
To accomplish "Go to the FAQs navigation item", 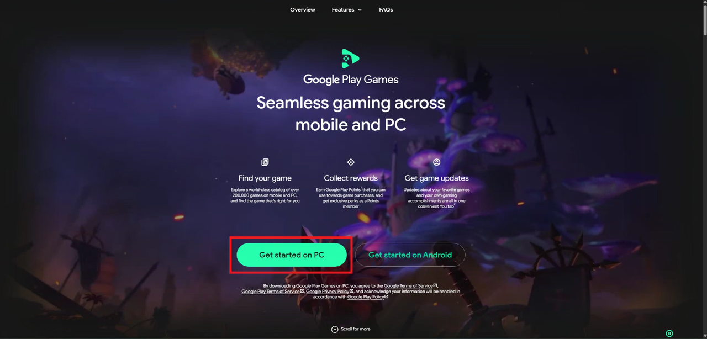I will tap(386, 10).
